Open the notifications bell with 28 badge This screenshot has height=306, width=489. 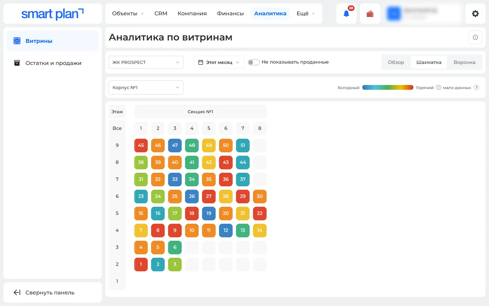(346, 14)
